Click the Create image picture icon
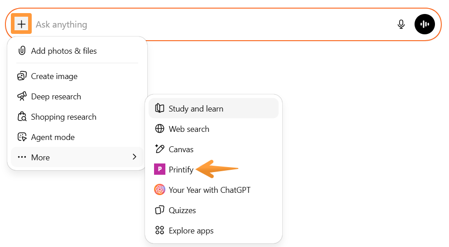 [22, 76]
